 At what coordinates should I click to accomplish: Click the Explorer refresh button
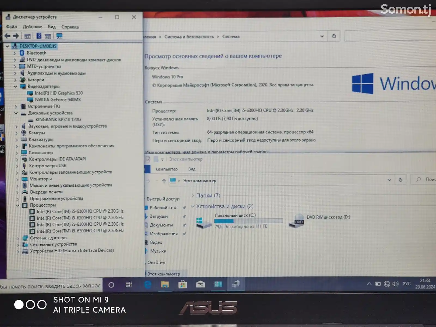pyautogui.click(x=401, y=180)
